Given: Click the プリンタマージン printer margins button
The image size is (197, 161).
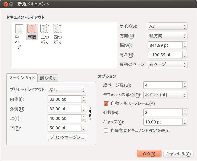Looking at the screenshot, I should click(x=67, y=137).
